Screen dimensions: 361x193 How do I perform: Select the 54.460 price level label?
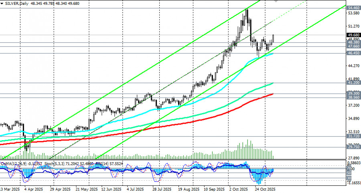(353, 8)
